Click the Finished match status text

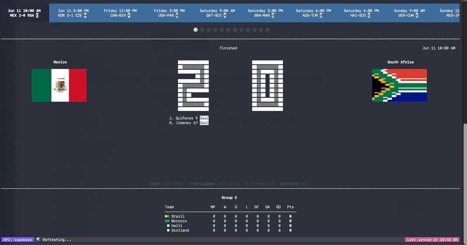click(228, 48)
